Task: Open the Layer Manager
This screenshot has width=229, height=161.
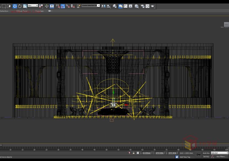Action: click(x=114, y=6)
